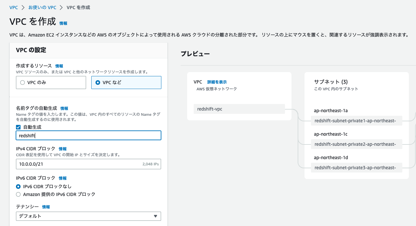
Task: Select the "VPC など" option
Action: tap(98, 83)
